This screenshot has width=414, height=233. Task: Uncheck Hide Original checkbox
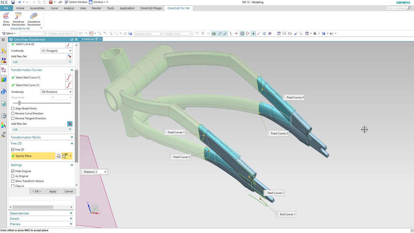[x=13, y=171]
